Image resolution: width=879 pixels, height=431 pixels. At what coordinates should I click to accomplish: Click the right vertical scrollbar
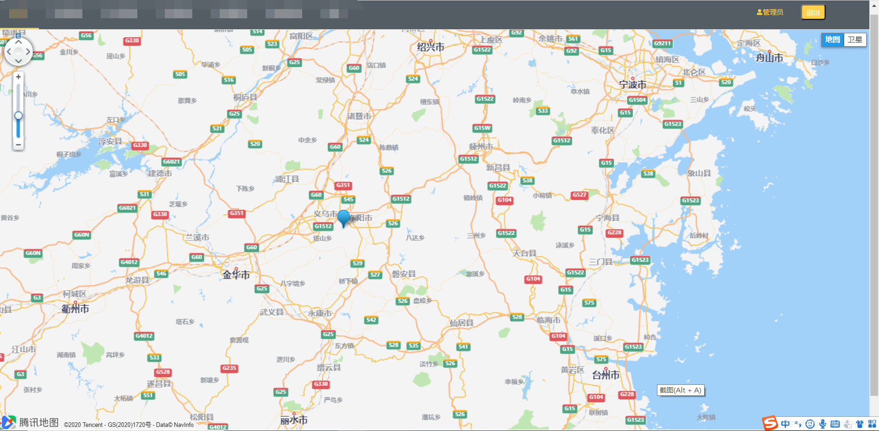tap(874, 206)
